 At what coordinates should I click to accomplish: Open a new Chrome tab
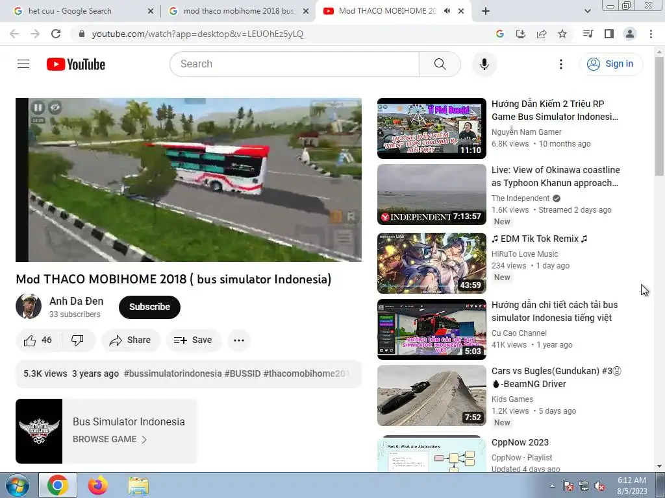point(486,11)
